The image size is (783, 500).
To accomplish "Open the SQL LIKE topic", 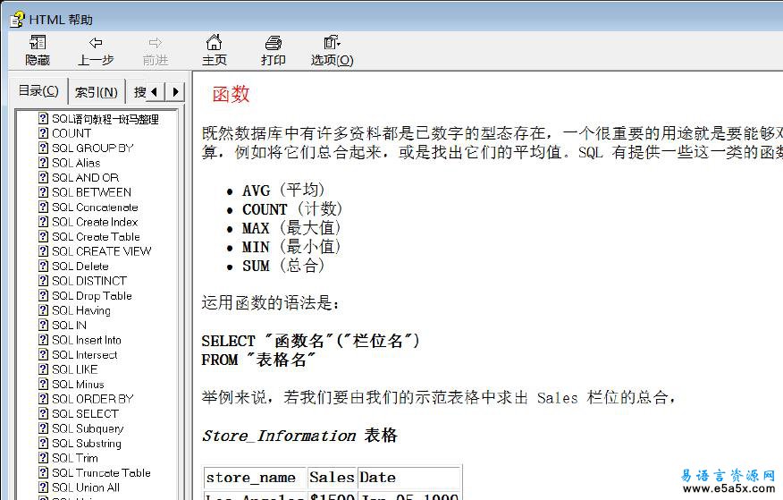I will (75, 369).
